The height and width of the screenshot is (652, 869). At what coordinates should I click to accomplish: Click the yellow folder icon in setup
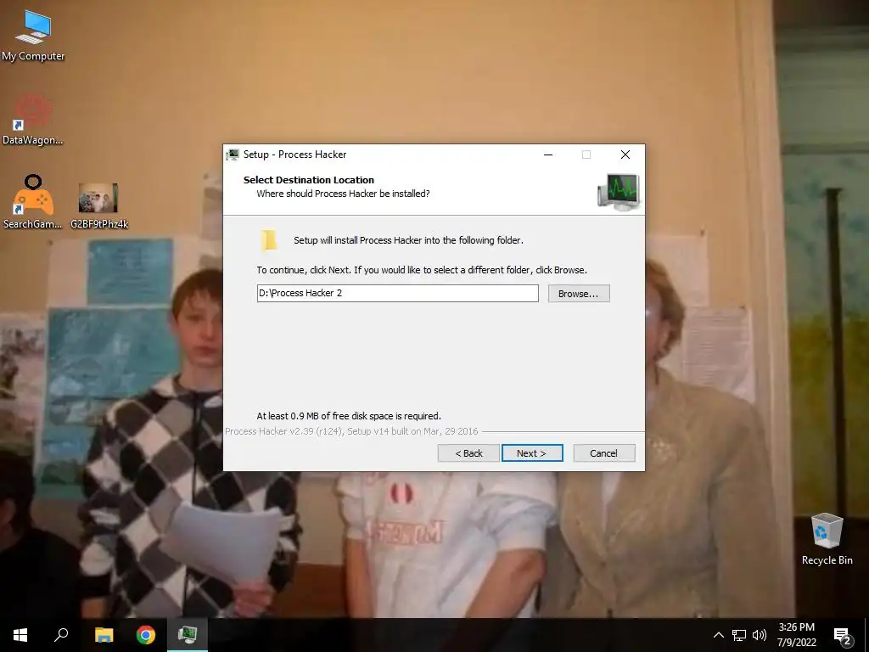269,240
